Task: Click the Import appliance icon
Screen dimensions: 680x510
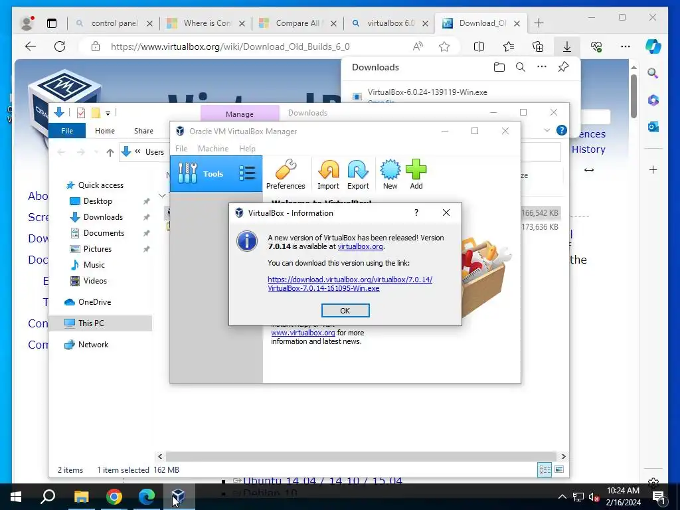Action: 328,175
